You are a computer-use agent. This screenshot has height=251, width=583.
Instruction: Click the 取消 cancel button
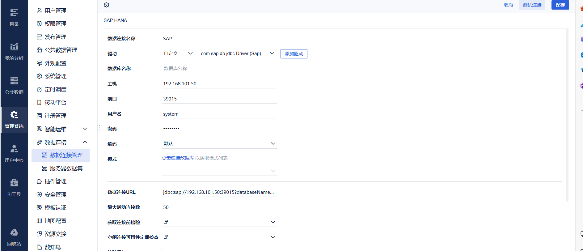click(x=508, y=5)
